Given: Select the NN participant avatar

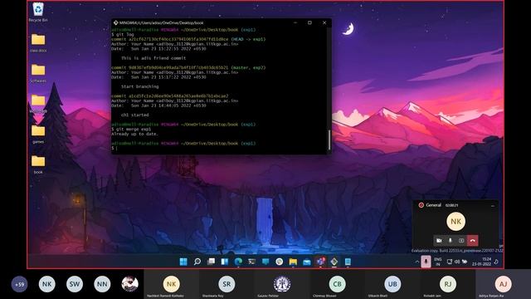Looking at the screenshot, I should coord(102,284).
